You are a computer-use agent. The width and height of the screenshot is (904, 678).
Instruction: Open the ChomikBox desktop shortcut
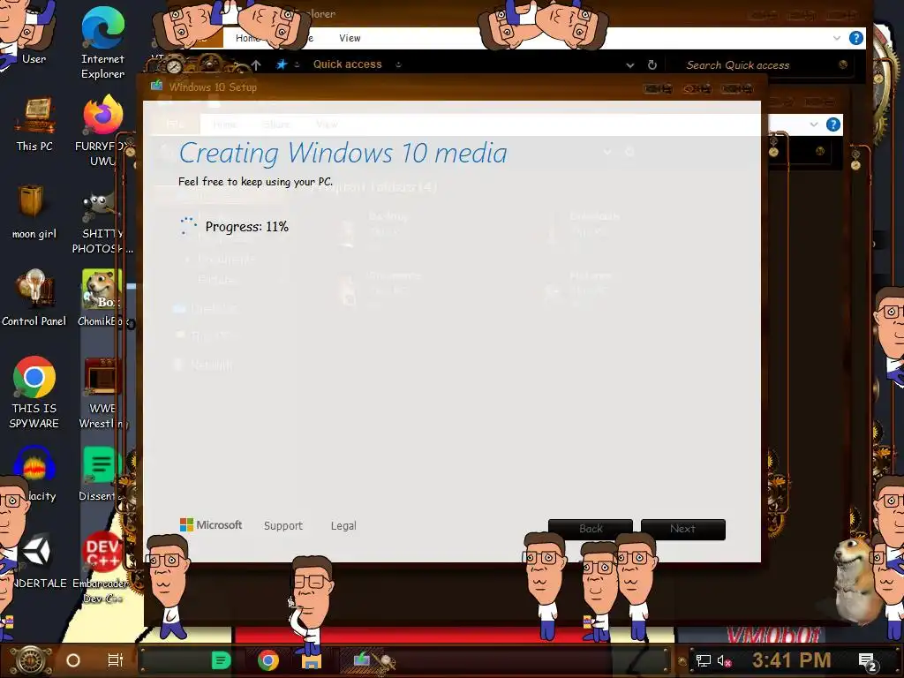(x=102, y=298)
